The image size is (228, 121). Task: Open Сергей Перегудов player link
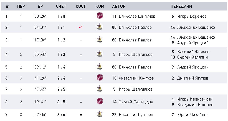[136, 102]
